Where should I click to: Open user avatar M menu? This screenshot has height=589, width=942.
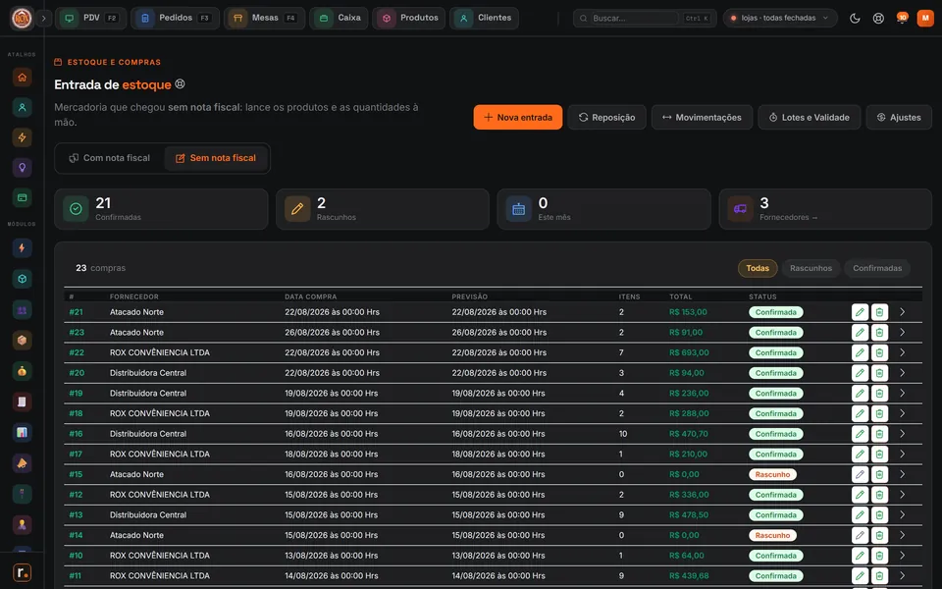[925, 18]
